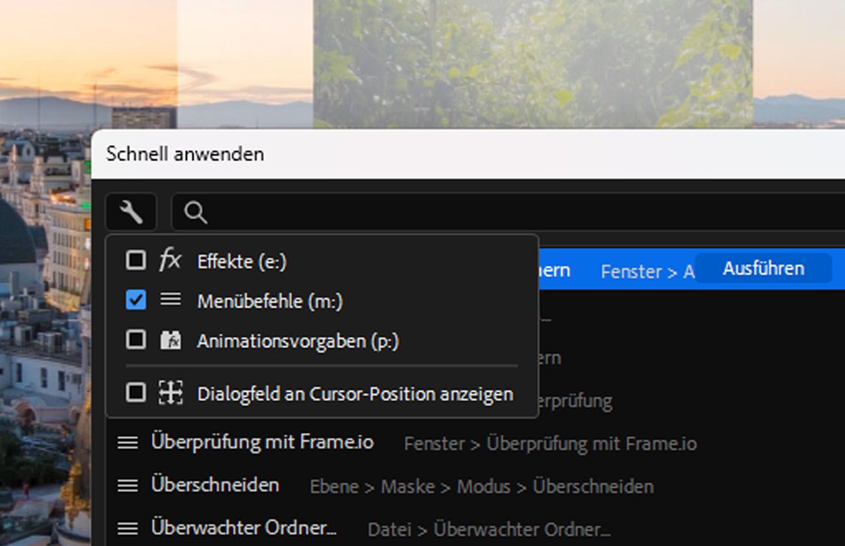
Task: Click the cursor-position icon beside Dialogfeld
Action: 170,393
